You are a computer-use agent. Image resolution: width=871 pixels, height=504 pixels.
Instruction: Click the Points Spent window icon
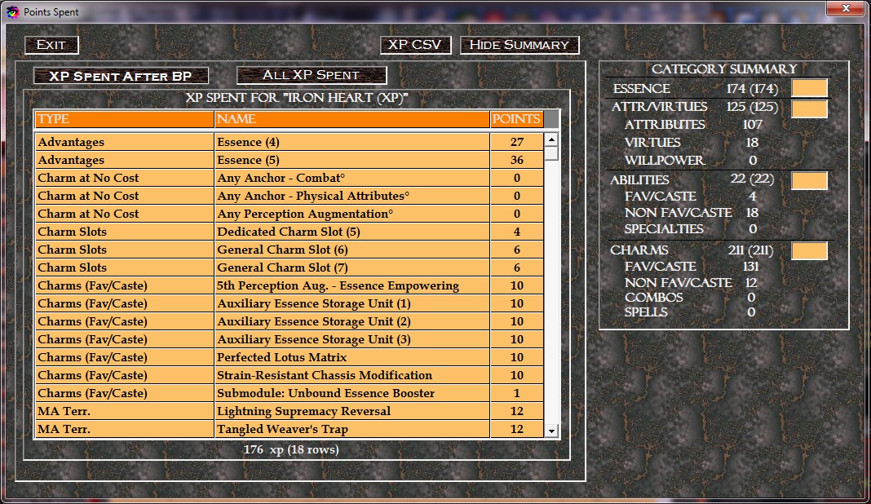pyautogui.click(x=12, y=11)
